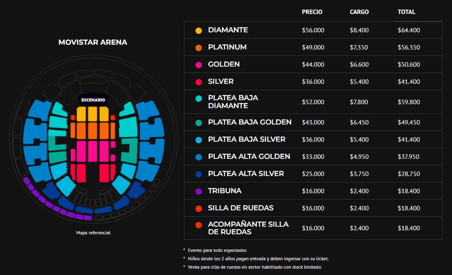Image resolution: width=452 pixels, height=275 pixels.
Task: Click the Escenario stage on the map
Action: click(93, 100)
